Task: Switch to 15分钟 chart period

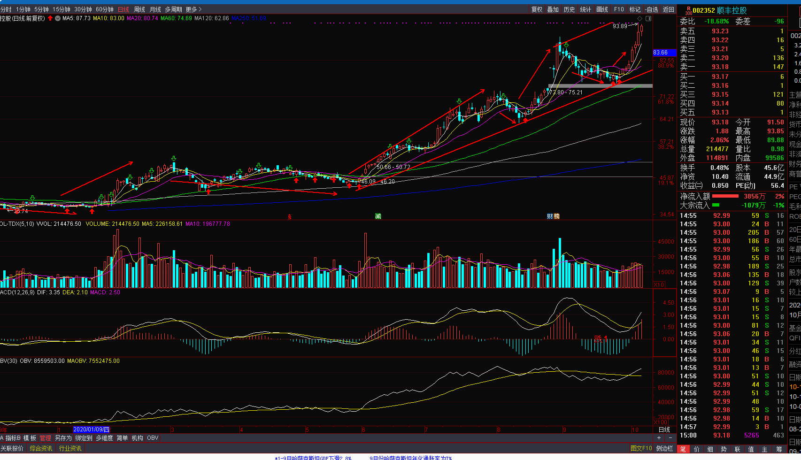Action: click(x=61, y=9)
